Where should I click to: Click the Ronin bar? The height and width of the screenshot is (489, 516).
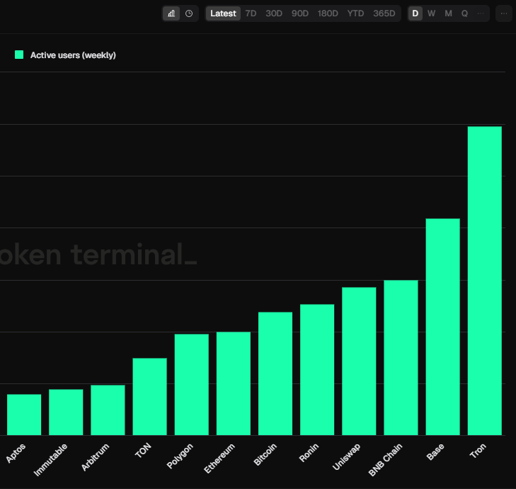click(x=317, y=370)
